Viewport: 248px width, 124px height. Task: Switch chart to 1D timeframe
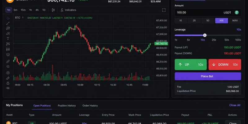click(44, 10)
